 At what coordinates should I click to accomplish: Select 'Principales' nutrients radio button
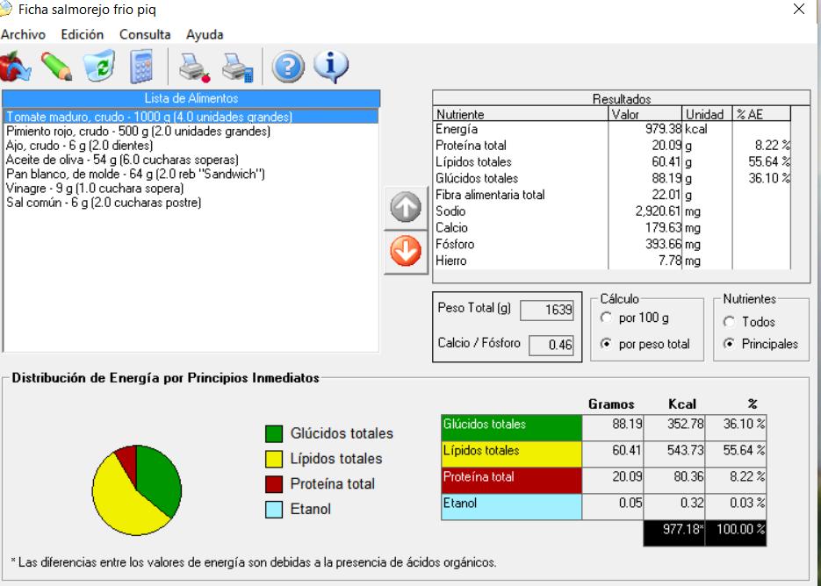(728, 344)
